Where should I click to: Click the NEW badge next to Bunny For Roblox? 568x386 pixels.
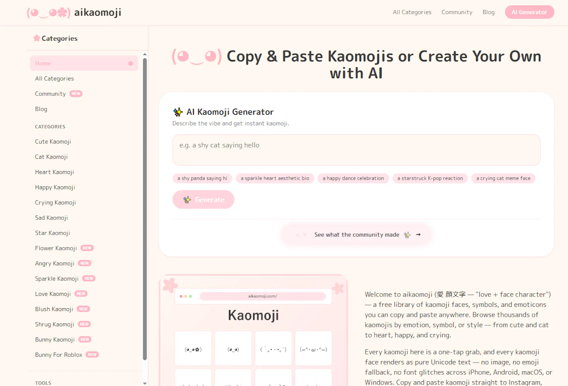coord(92,355)
